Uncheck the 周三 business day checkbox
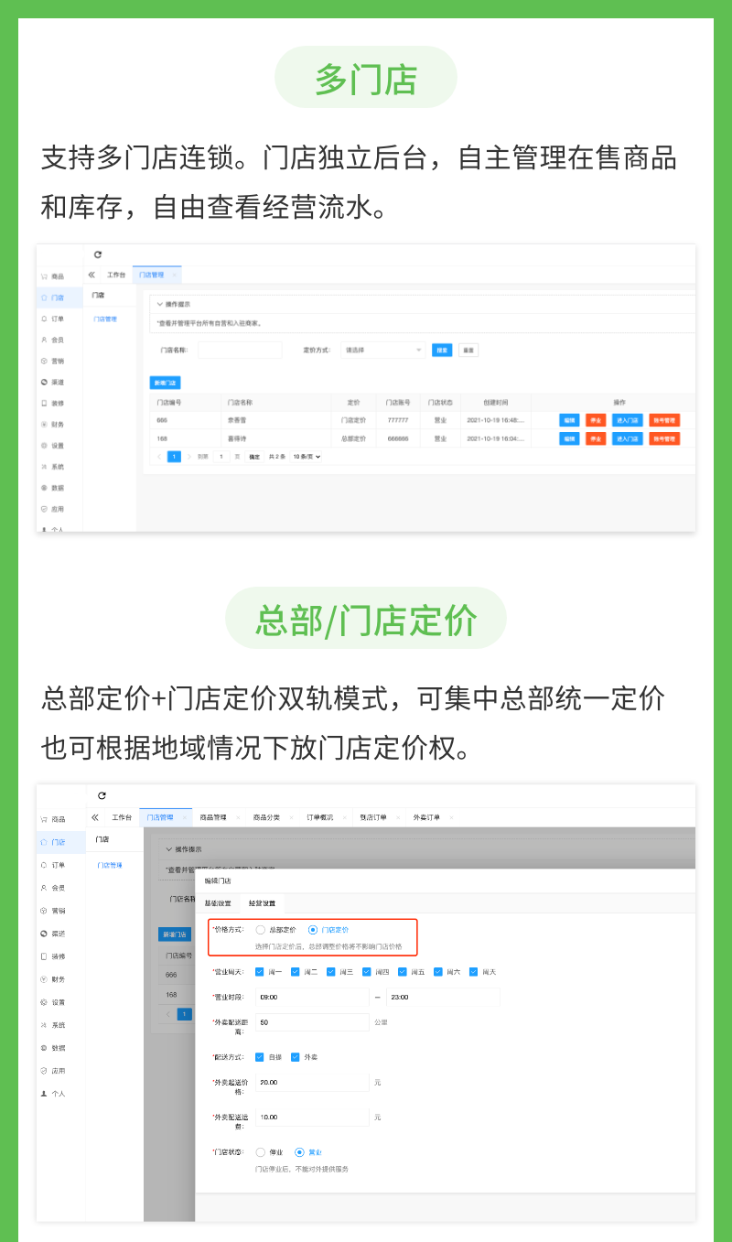The width and height of the screenshot is (732, 1242). tap(331, 972)
